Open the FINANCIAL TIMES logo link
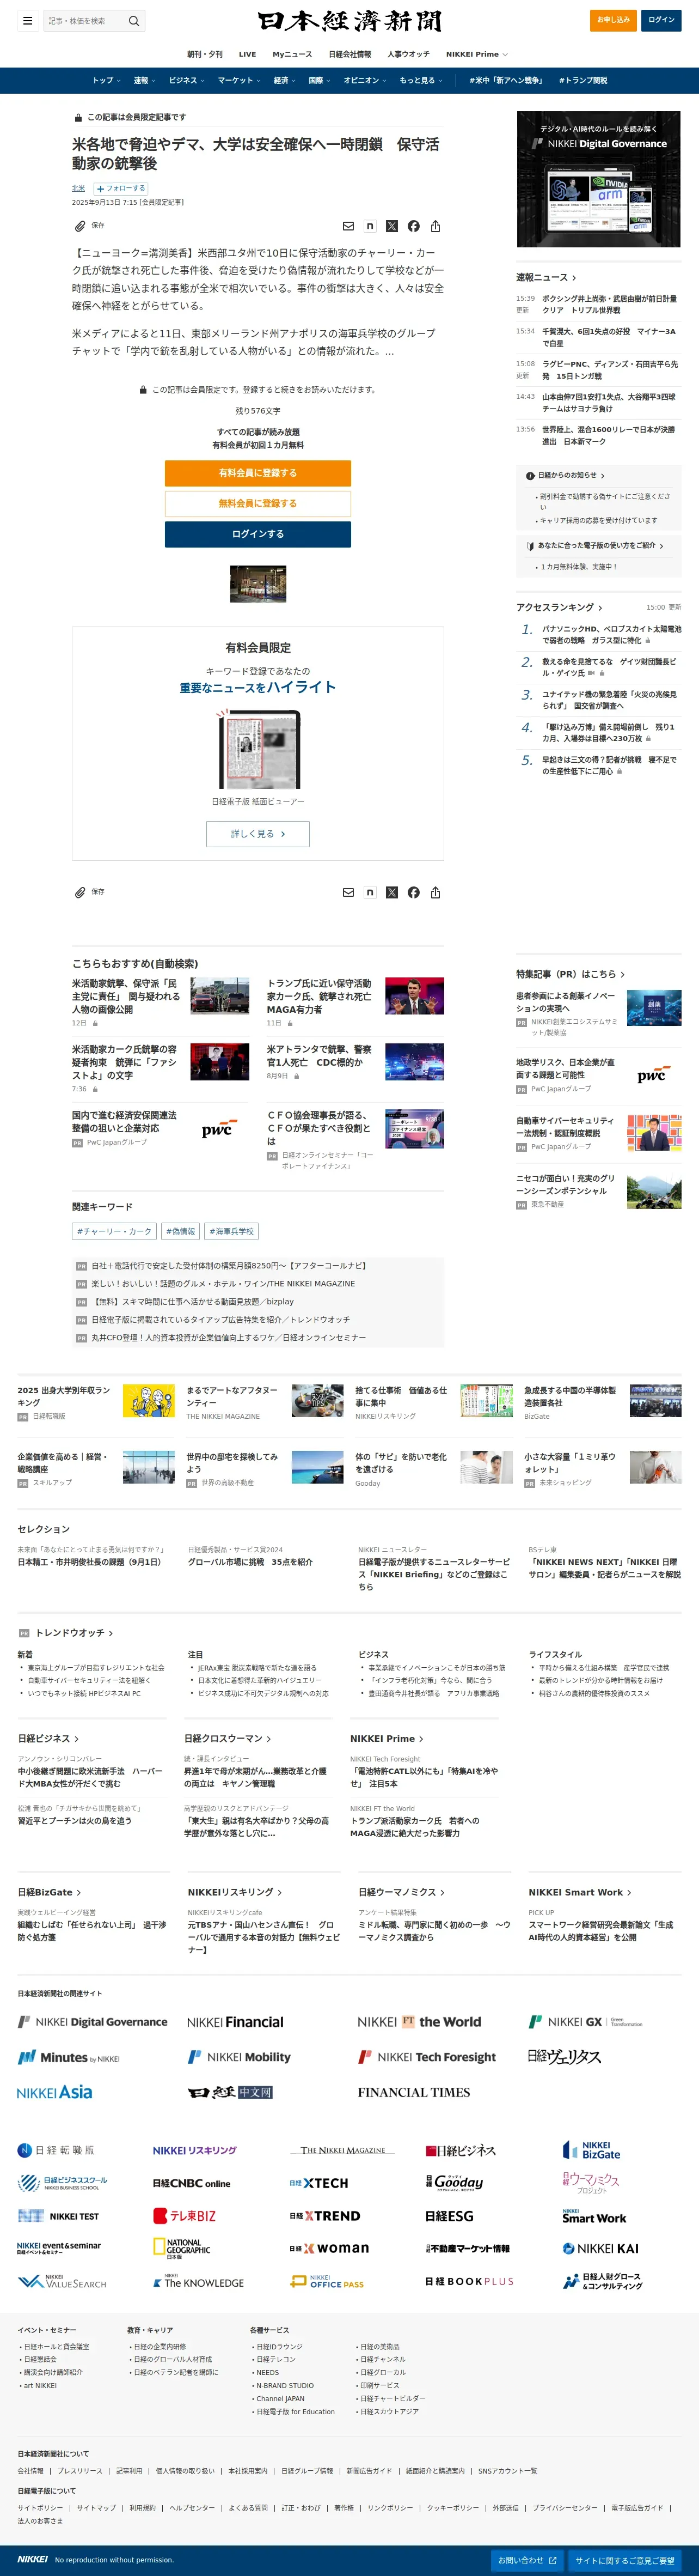This screenshot has width=699, height=2576. pyautogui.click(x=413, y=2092)
